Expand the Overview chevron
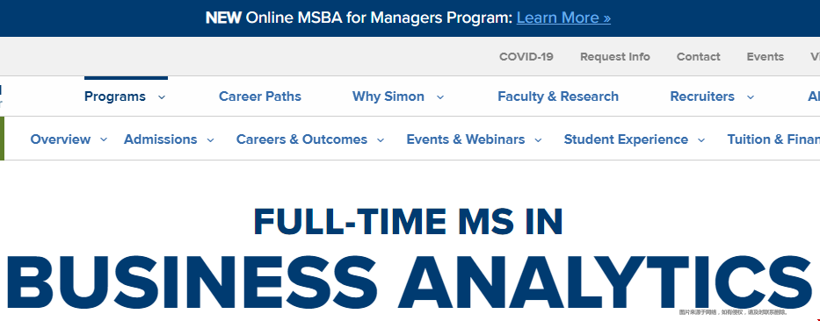The height and width of the screenshot is (321, 820). pos(104,139)
